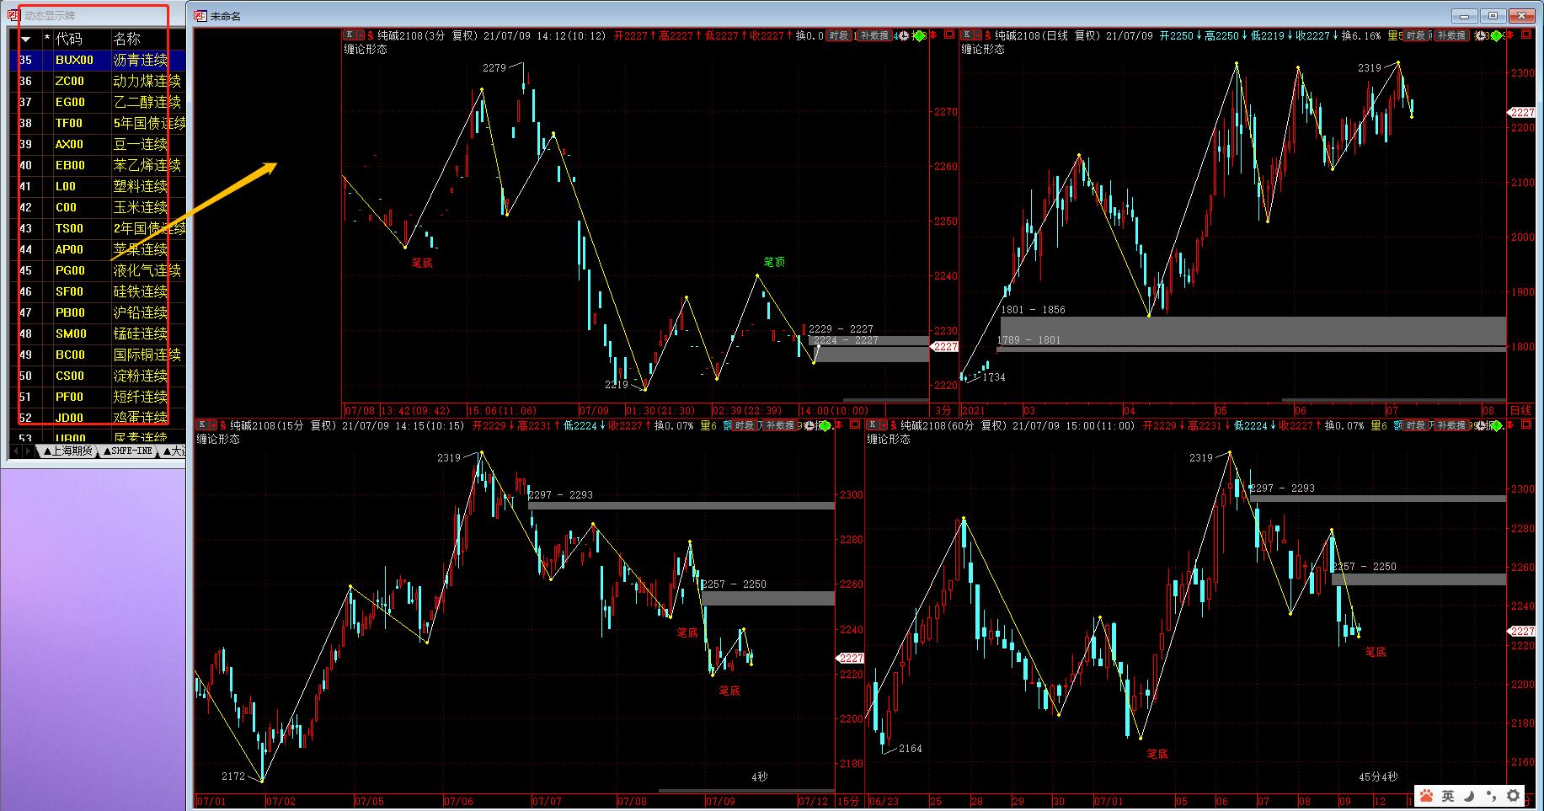Click 补数据 button in 3分 chart header
Screen dimensions: 1544x811
(875, 35)
